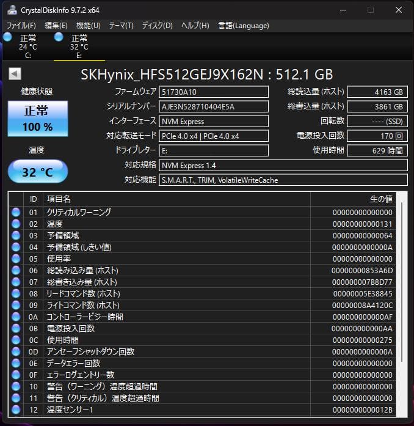The image size is (414, 426).
Task: Click the 生の値 column header
Action: (353, 199)
